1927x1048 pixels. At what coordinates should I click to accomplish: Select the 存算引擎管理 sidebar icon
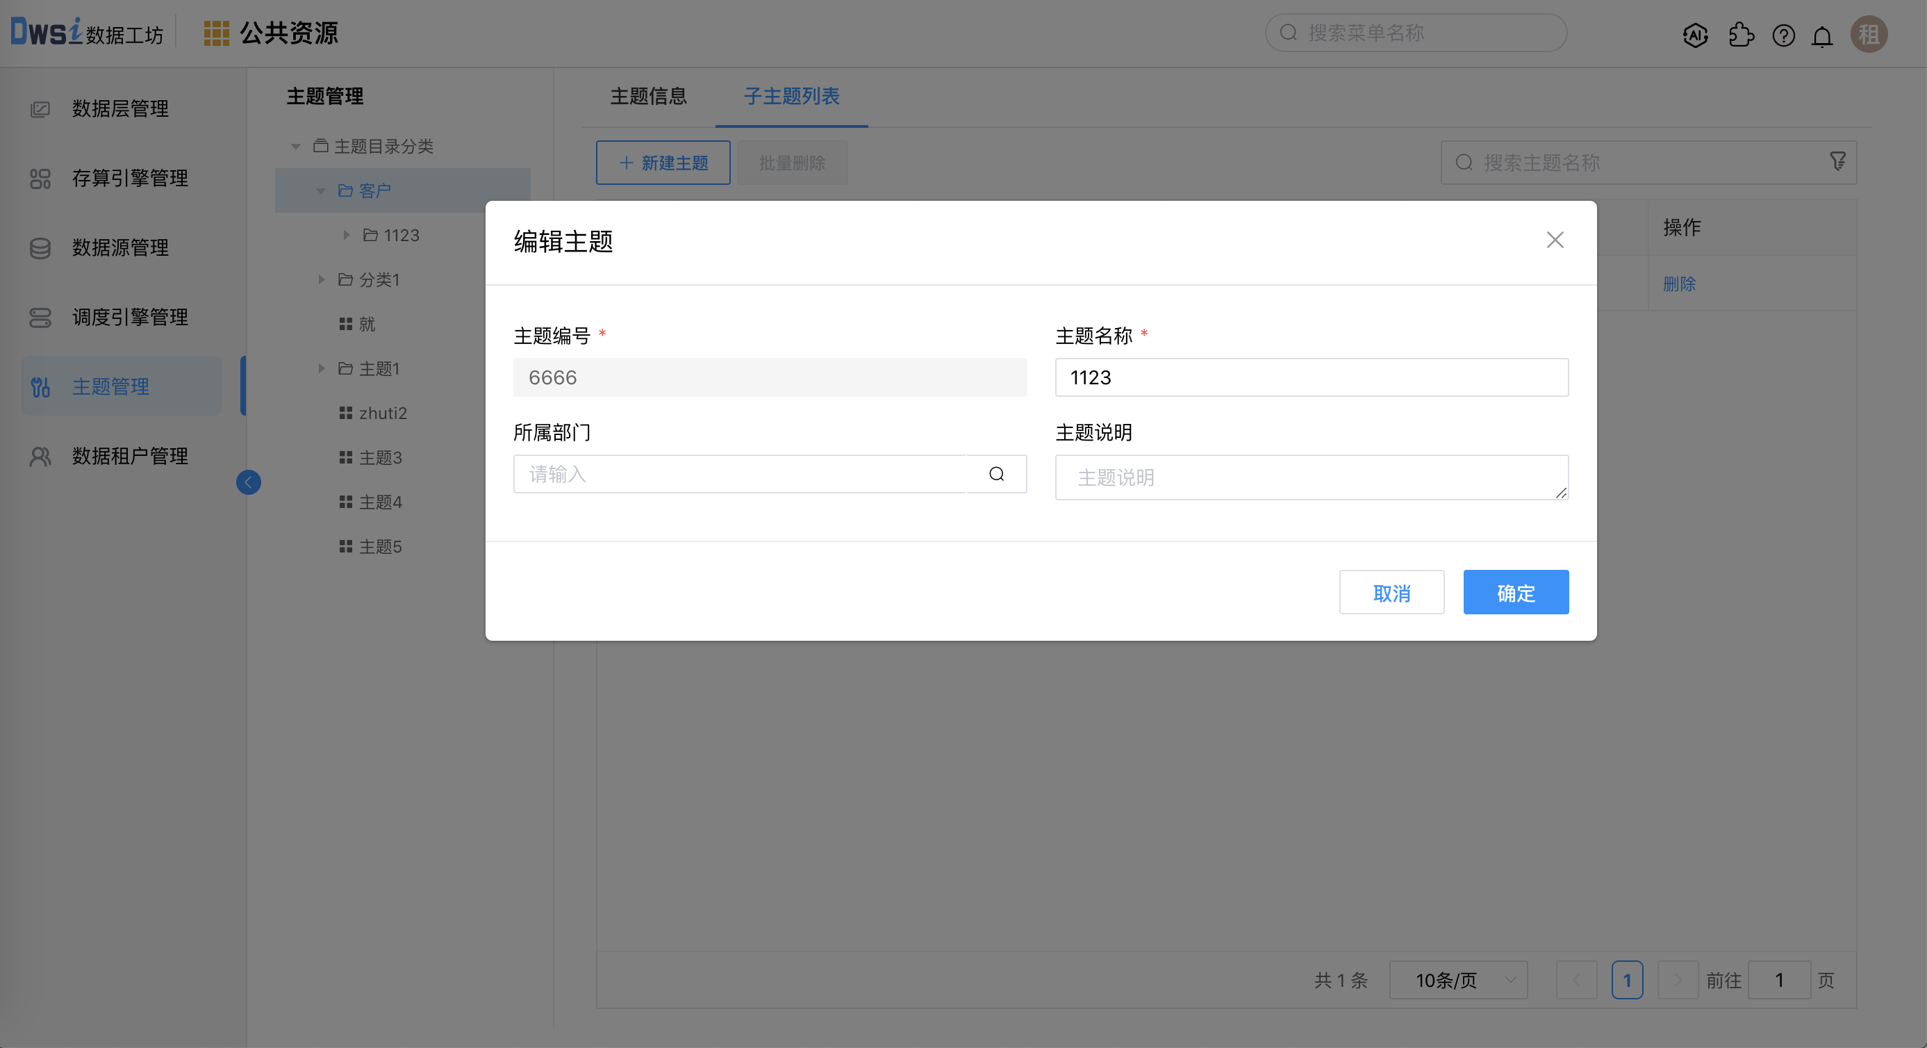point(40,178)
